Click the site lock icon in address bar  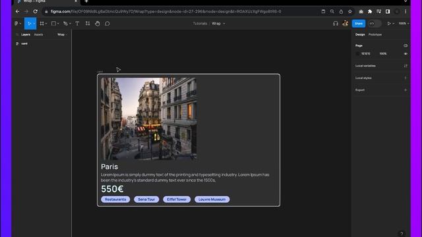46,12
